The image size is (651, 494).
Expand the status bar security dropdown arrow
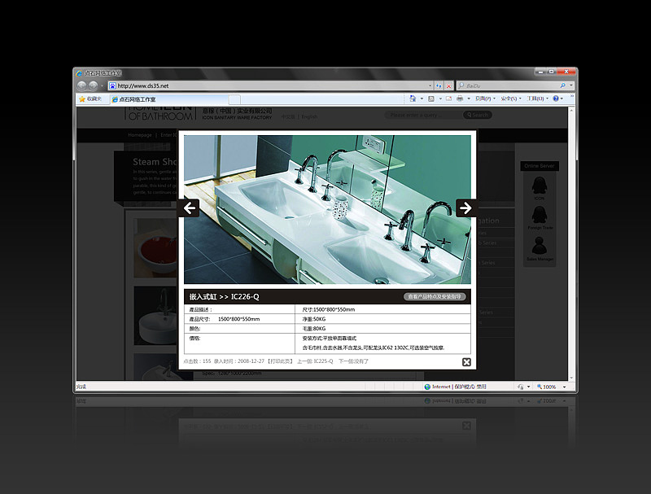coord(528,387)
